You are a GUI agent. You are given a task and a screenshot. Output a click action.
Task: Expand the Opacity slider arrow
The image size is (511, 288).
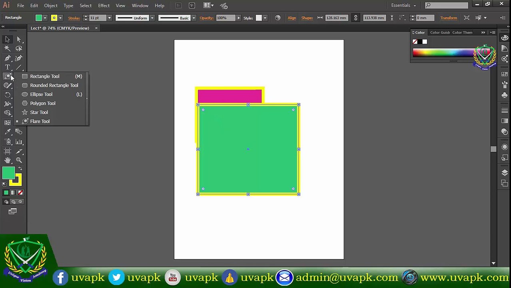point(239,18)
